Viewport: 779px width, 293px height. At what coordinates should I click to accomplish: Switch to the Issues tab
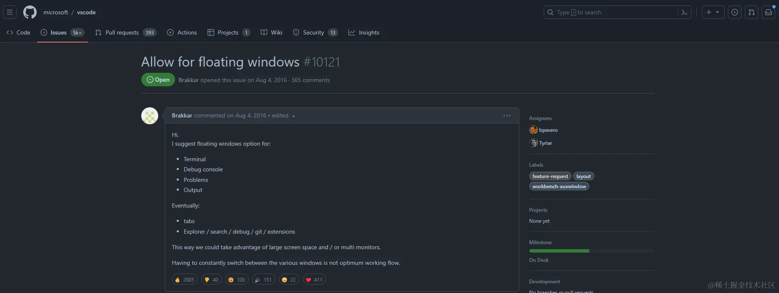click(x=62, y=32)
